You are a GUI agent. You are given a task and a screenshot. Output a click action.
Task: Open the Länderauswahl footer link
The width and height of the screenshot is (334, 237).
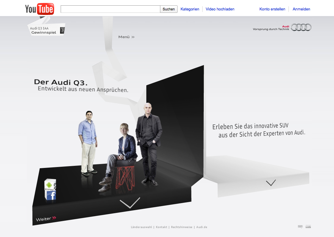coord(142,227)
